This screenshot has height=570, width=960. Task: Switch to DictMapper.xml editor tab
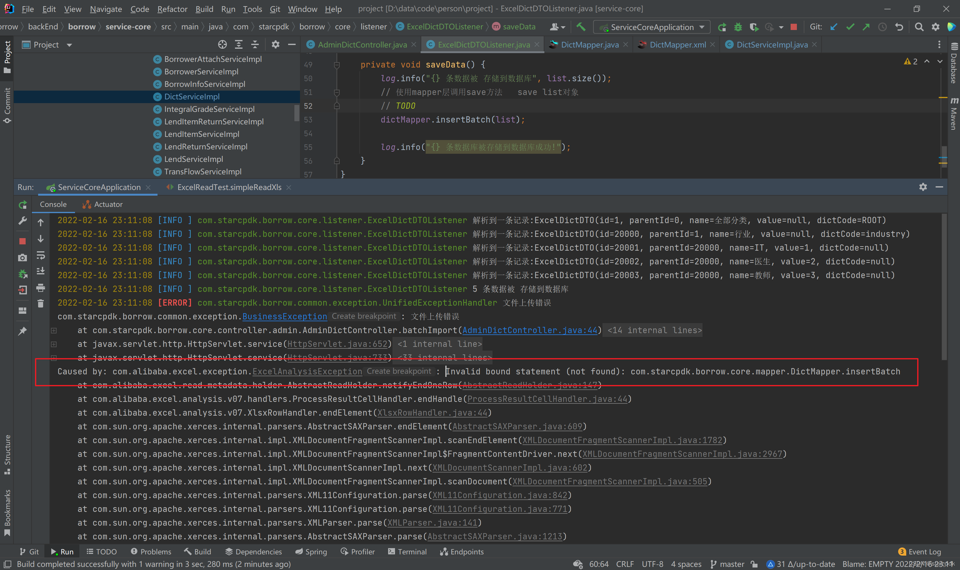677,45
